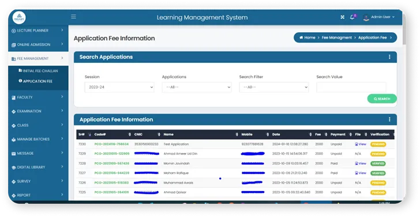Click Home in the breadcrumb
The image size is (420, 217).
pyautogui.click(x=310, y=37)
